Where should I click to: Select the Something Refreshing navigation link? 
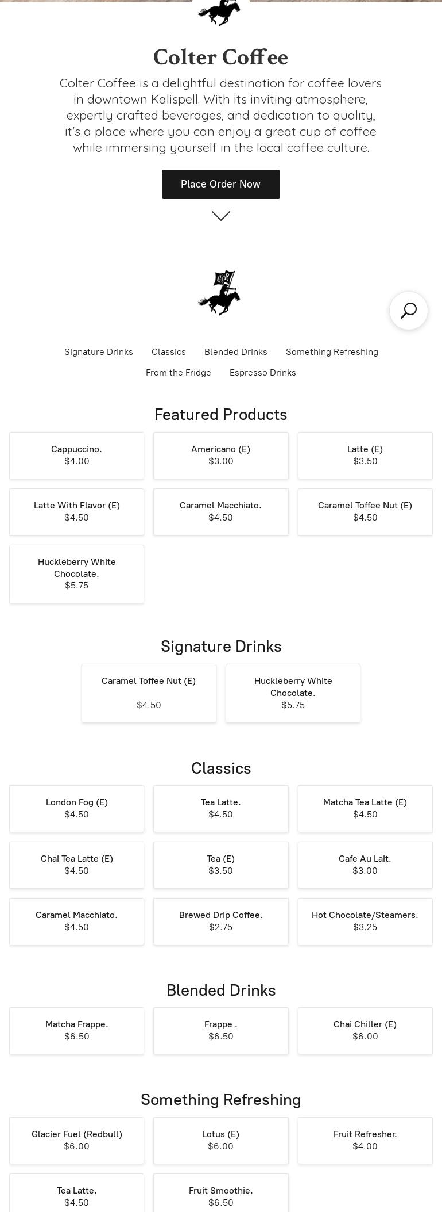332,352
